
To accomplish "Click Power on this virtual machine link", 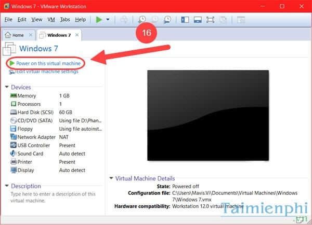I will (x=48, y=63).
